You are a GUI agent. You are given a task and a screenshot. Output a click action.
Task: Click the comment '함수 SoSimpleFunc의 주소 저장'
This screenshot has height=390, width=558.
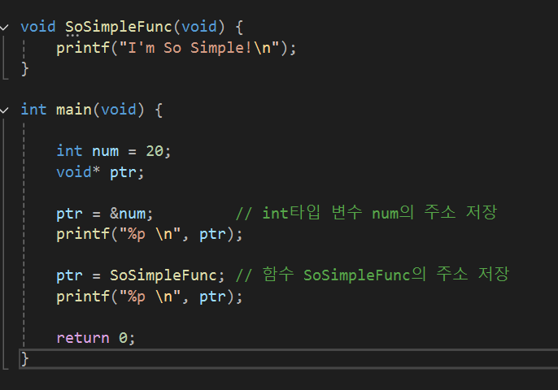(373, 275)
